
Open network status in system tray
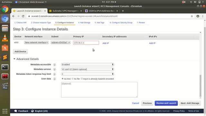click(x=191, y=2)
